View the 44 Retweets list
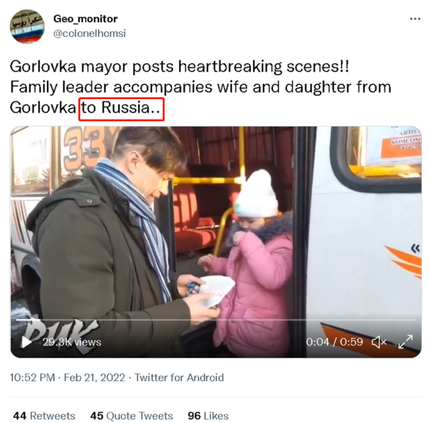The image size is (429, 423). pos(44,416)
